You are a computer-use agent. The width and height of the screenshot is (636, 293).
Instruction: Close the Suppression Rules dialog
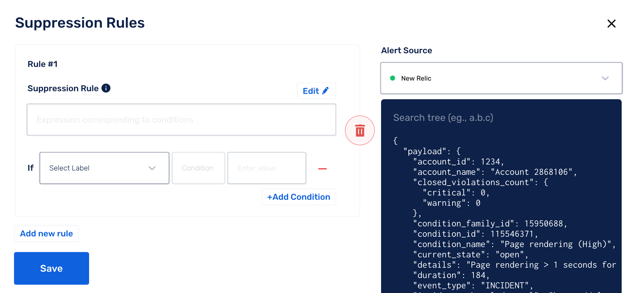coord(611,24)
